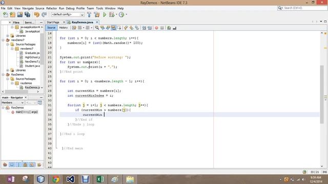The image size is (328, 184).
Task: Click the Projects horizontal scrollbar
Action: click(16, 91)
